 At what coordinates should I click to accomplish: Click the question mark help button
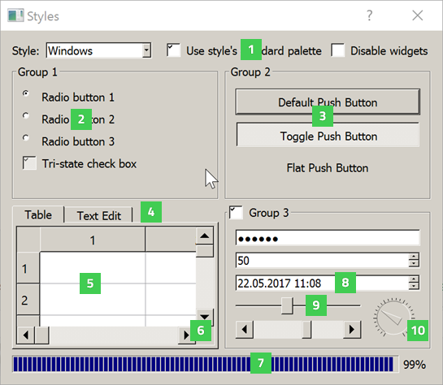(370, 15)
